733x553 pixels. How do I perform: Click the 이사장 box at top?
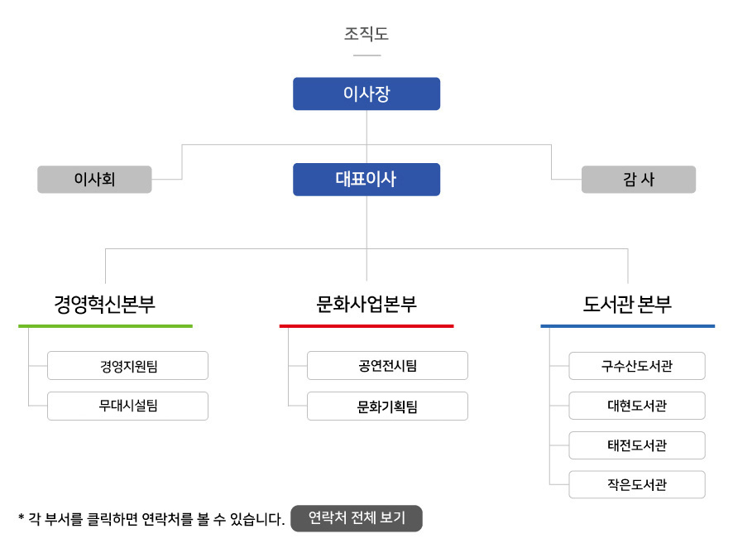coord(366,94)
